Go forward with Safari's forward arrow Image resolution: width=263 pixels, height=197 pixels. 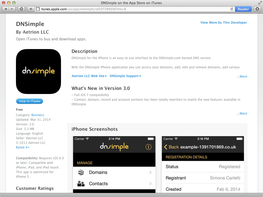pyautogui.click(x=12, y=9)
